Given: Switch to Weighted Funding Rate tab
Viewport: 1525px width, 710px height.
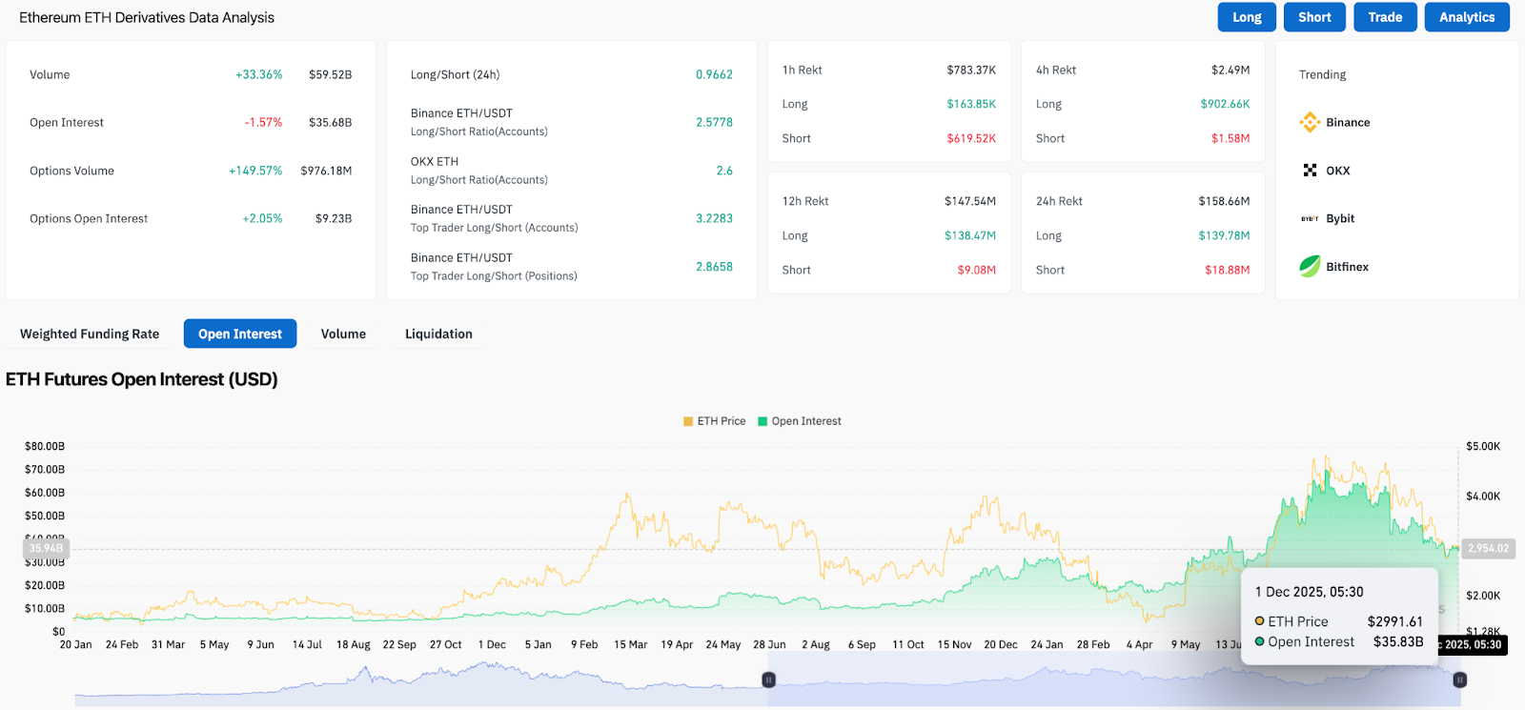Looking at the screenshot, I should (90, 334).
